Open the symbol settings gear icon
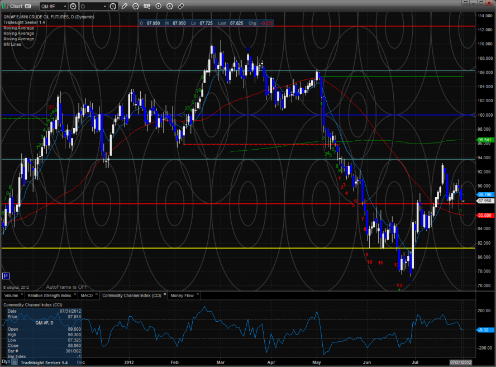Image resolution: width=496 pixels, height=367 pixels. point(73,6)
